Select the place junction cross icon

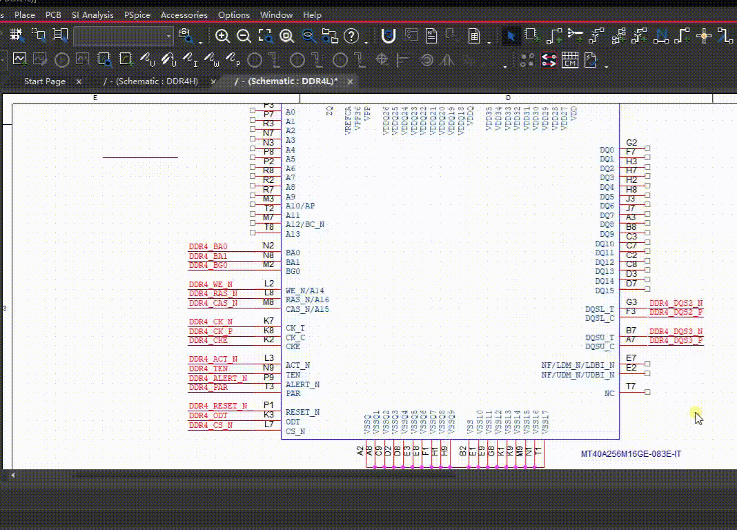704,36
